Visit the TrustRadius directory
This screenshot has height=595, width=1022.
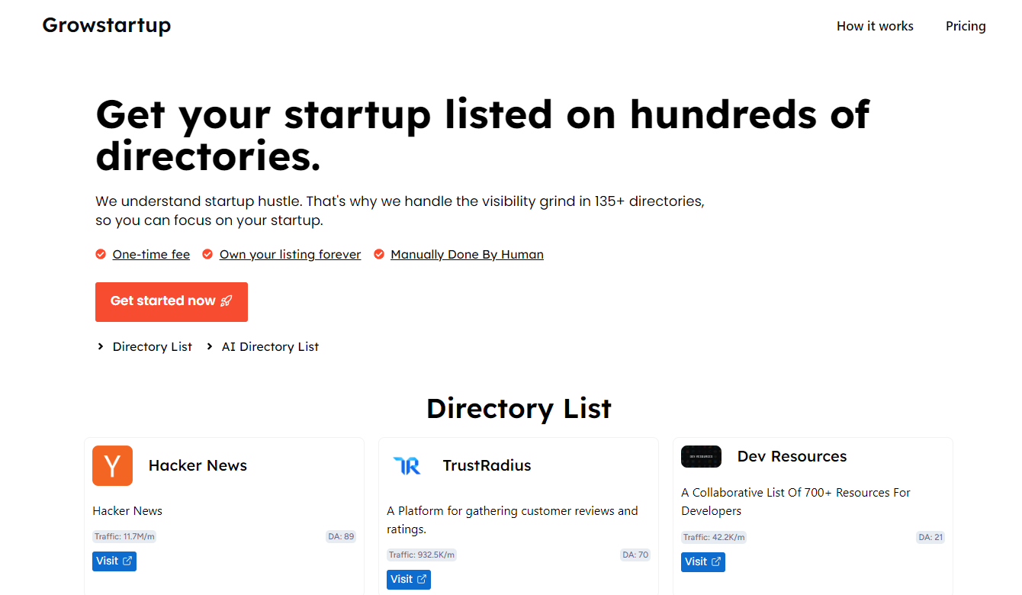[x=409, y=580]
